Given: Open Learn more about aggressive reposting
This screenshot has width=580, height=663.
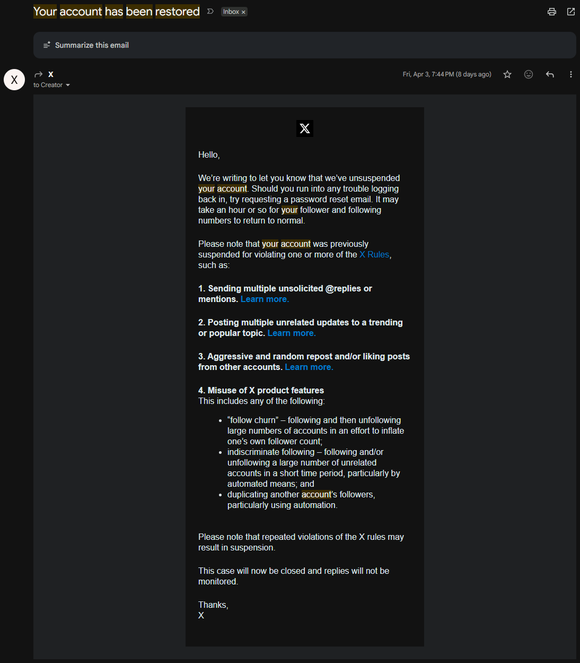Looking at the screenshot, I should coord(309,367).
